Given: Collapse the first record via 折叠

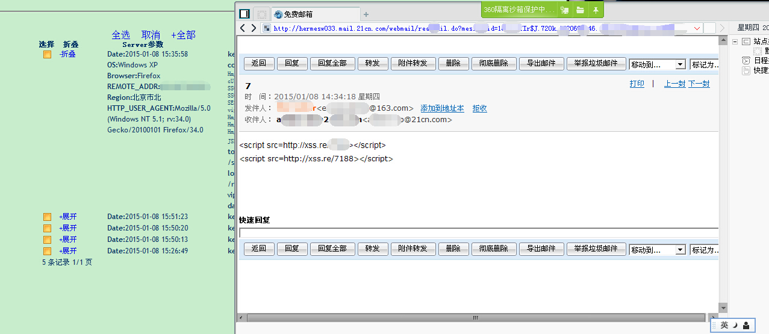Looking at the screenshot, I should click(x=68, y=54).
